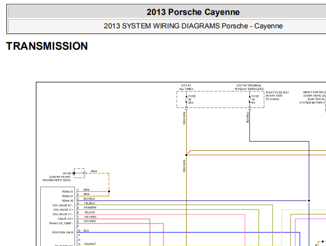Click the YEL/WHT wire label at pin 13
The width and height of the screenshot is (326, 246).
tap(90, 244)
